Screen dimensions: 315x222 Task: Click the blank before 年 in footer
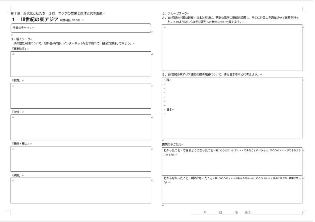(197, 213)
